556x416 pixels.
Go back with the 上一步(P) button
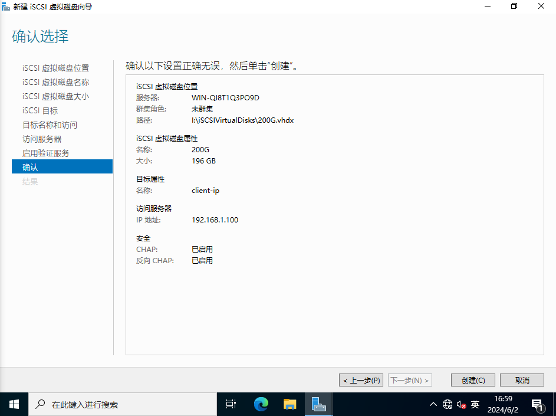pyautogui.click(x=362, y=380)
